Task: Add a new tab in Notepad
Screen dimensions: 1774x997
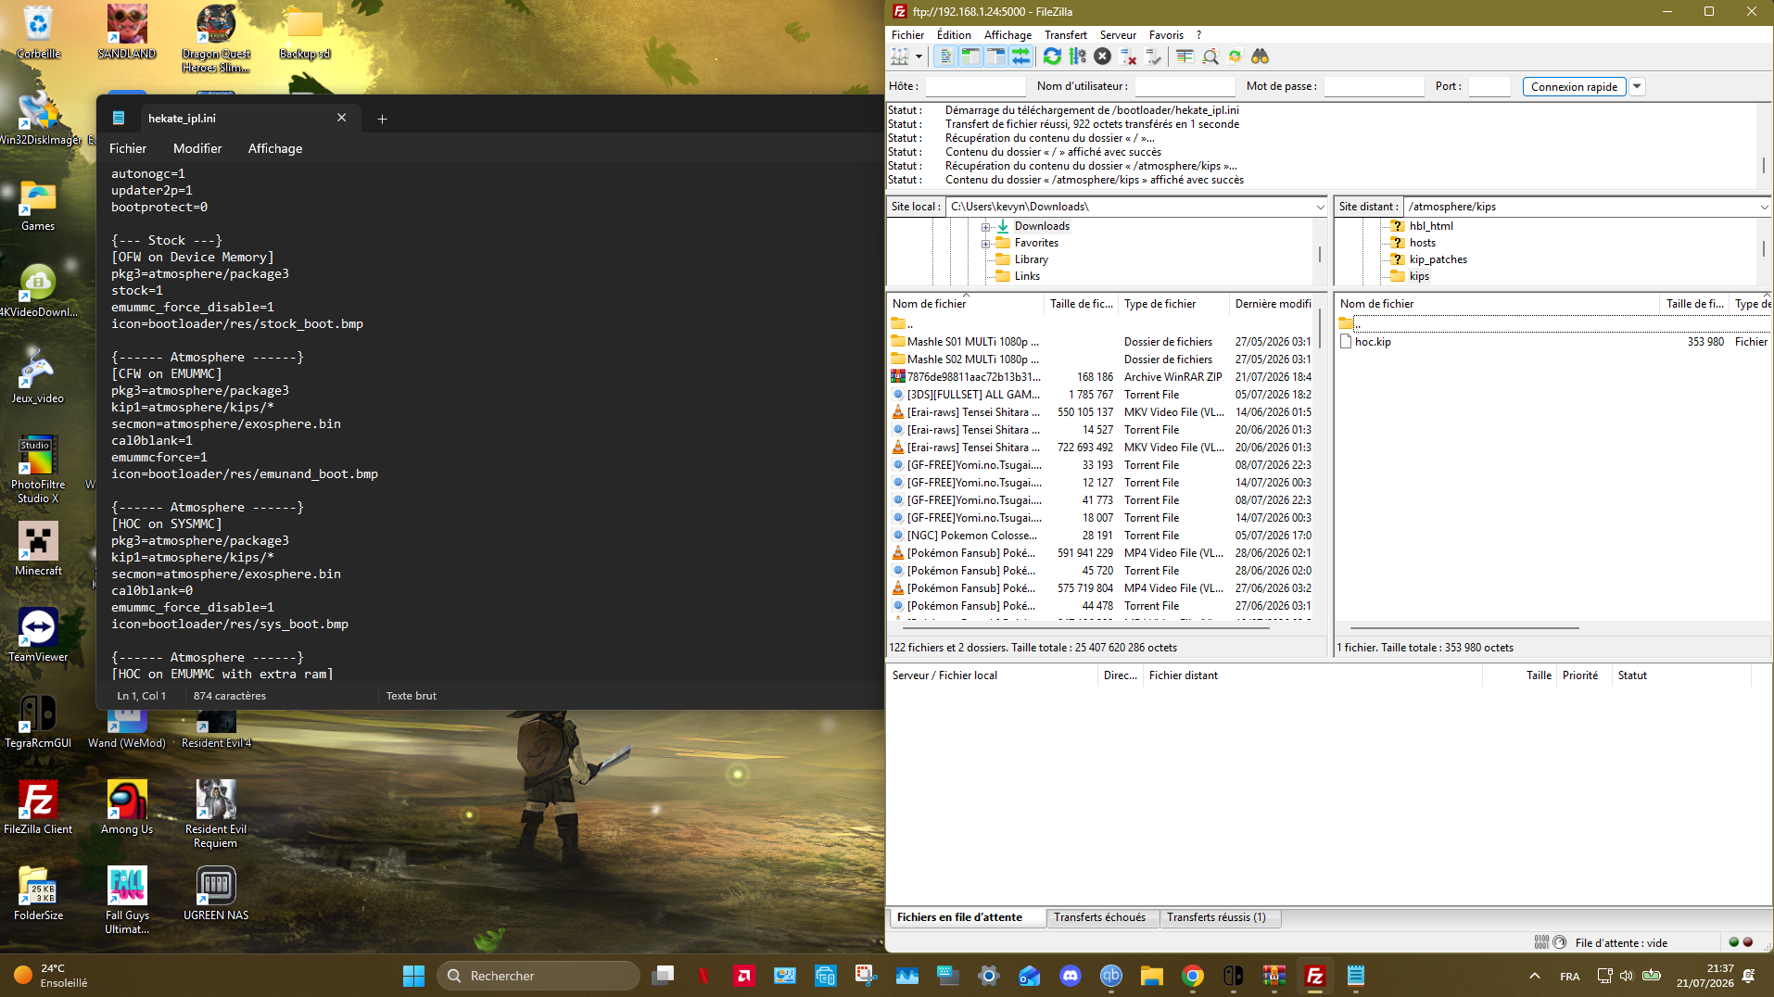Action: tap(382, 119)
